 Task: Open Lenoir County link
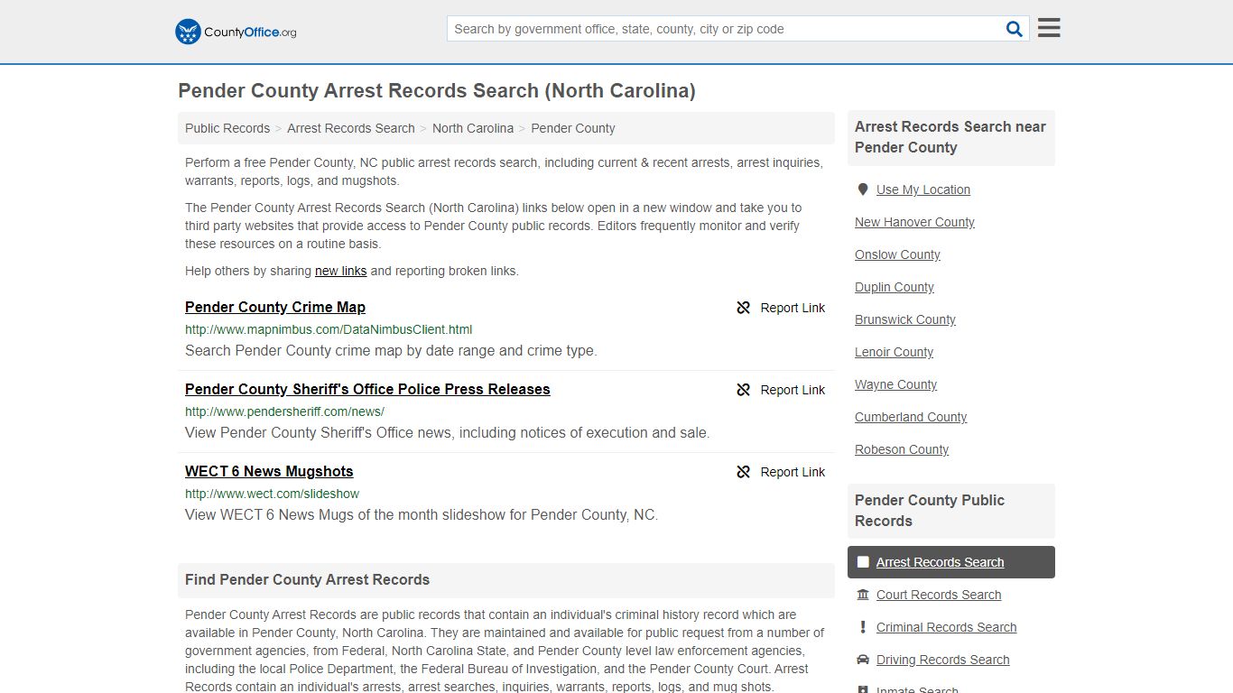click(894, 352)
